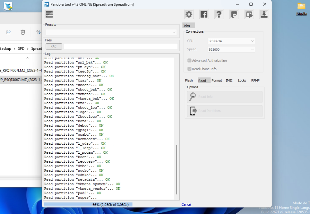Viewport: 310px width, 214px height.
Task: Click the log line Read partition "boot"
Action: pyautogui.click(x=73, y=157)
